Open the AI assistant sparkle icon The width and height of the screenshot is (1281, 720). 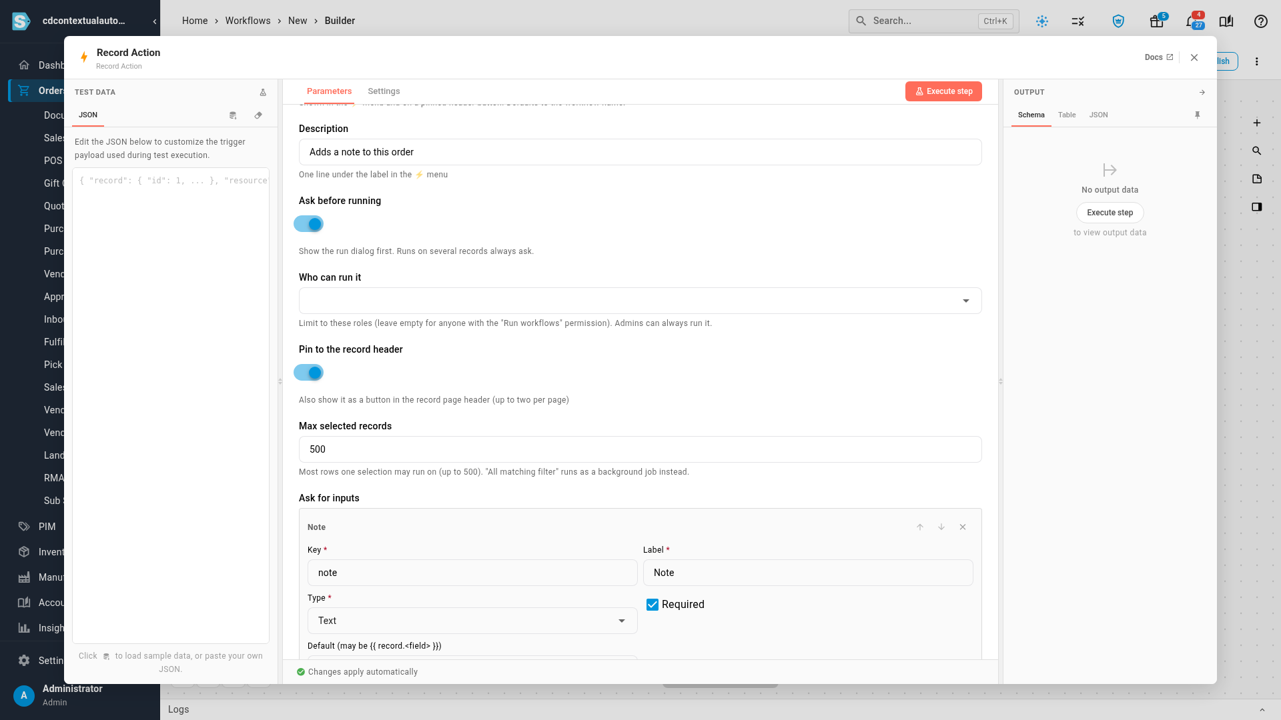click(x=1042, y=21)
